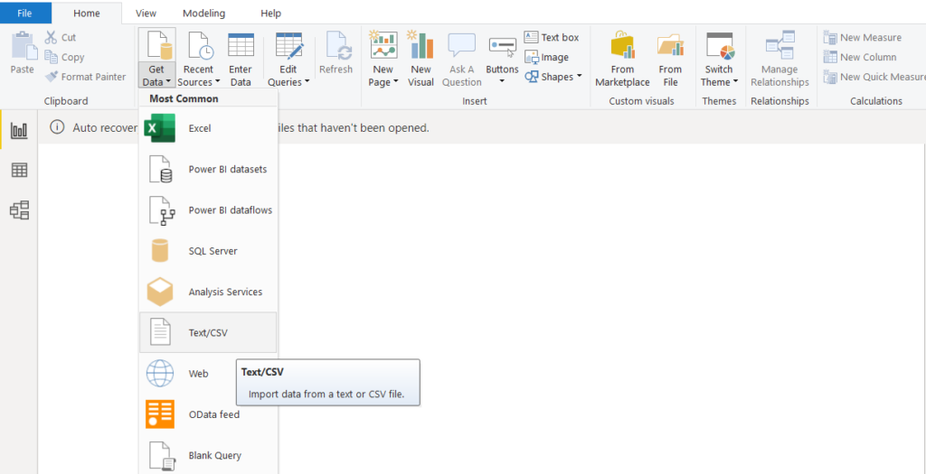Click the info icon in recovery banner

[x=57, y=126]
